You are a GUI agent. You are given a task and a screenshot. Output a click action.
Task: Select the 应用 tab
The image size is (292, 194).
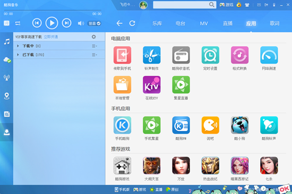click(251, 23)
